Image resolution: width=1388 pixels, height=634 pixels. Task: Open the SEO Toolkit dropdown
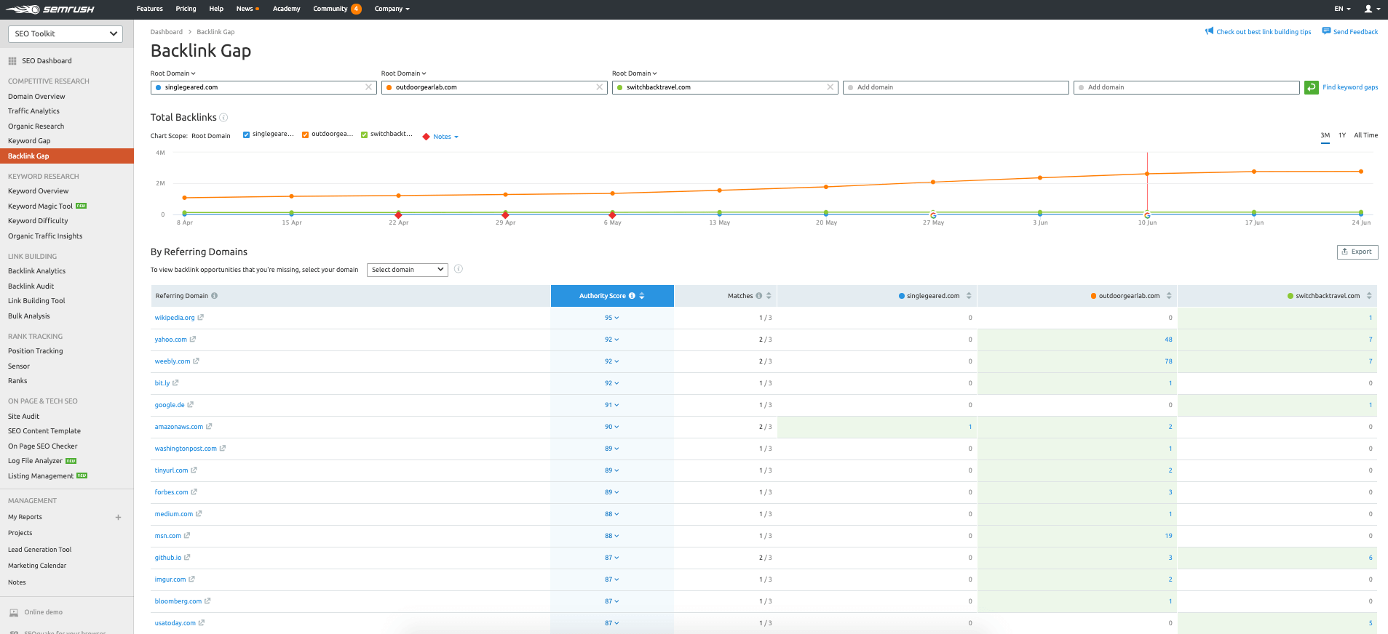(66, 34)
